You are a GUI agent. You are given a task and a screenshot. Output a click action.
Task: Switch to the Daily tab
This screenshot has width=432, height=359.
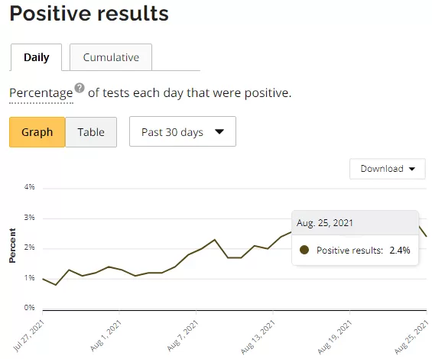pos(37,57)
